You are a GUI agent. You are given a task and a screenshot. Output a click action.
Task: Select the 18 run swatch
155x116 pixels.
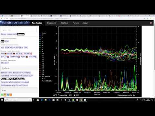click(11, 95)
